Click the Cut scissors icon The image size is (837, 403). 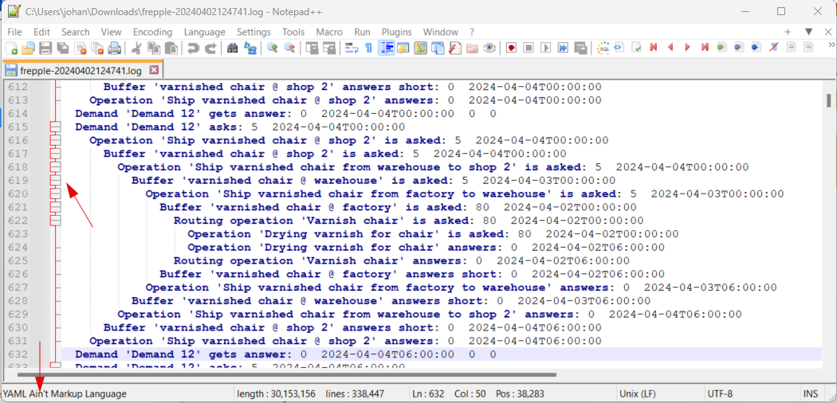tap(137, 49)
